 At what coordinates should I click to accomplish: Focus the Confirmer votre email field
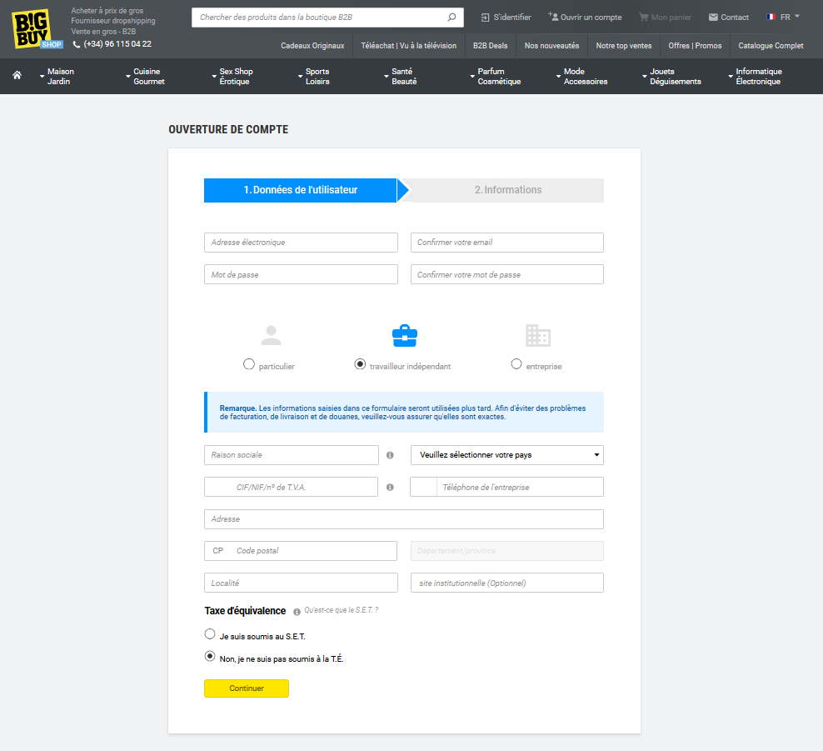tap(507, 243)
